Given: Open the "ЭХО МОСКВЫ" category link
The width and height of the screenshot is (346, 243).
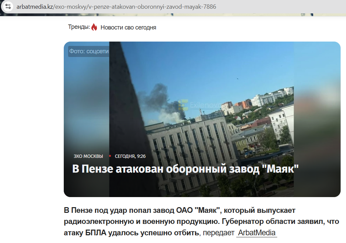Looking at the screenshot, I should click(x=88, y=156).
